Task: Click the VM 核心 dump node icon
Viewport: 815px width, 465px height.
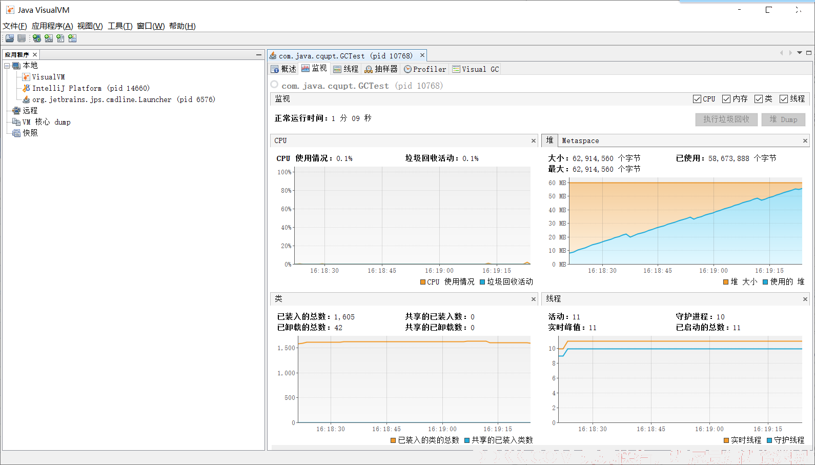Action: [16, 122]
